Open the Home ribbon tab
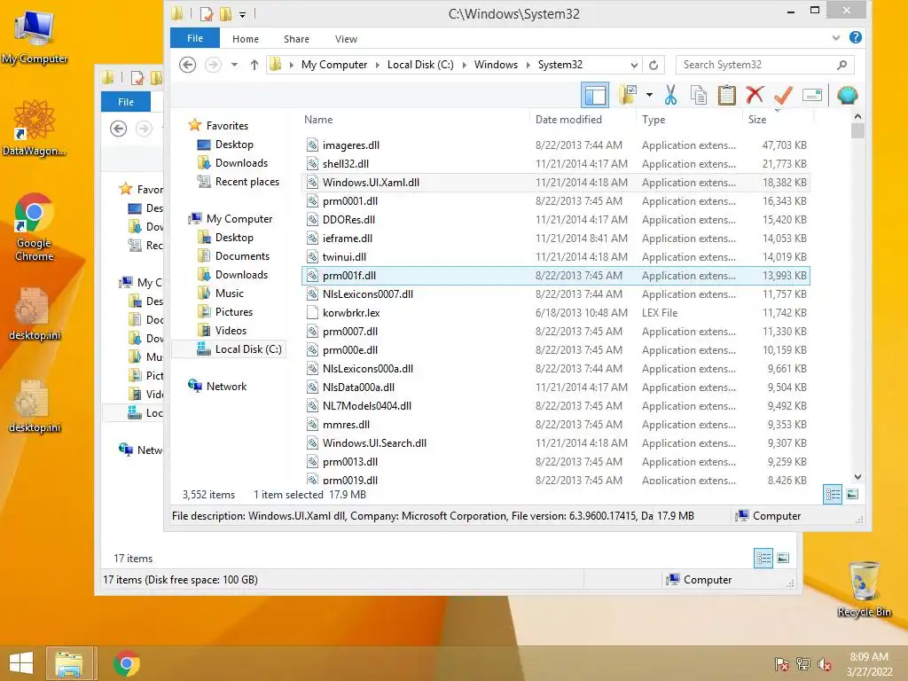 (246, 39)
